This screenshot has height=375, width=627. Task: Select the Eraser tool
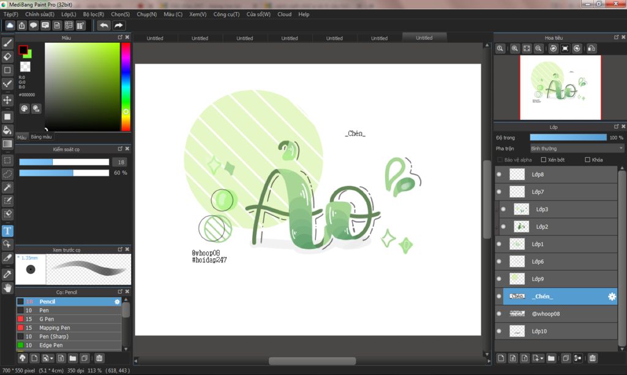(x=7, y=57)
